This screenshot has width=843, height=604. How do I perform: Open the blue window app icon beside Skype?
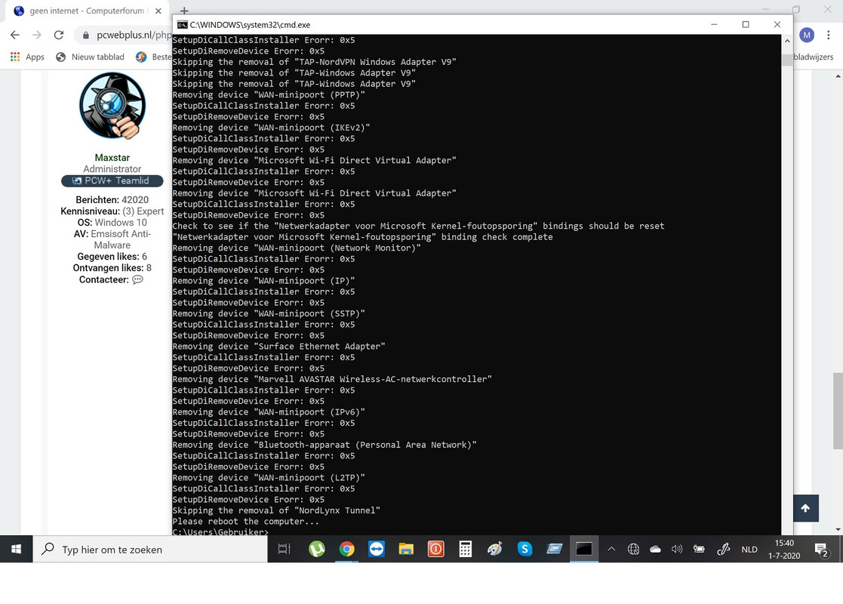(x=554, y=549)
